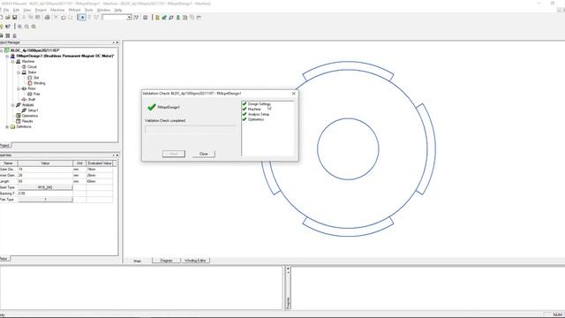
Task: Click the yellow list toolbar icon
Action: pyautogui.click(x=157, y=18)
